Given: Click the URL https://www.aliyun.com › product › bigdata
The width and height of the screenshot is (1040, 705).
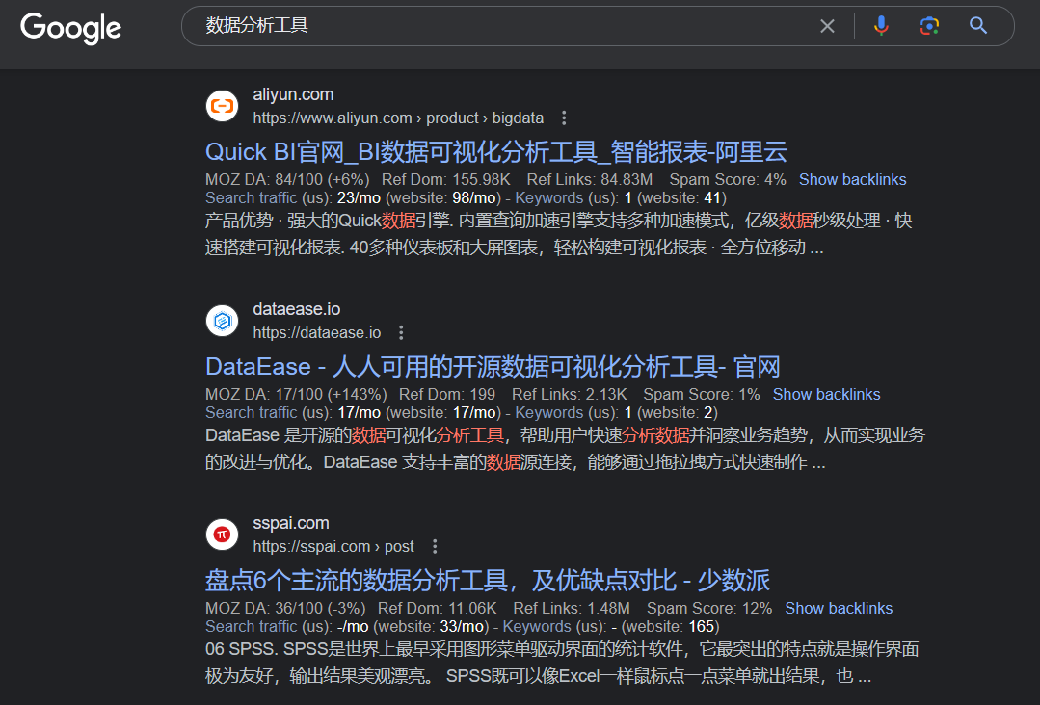Looking at the screenshot, I should [x=398, y=117].
